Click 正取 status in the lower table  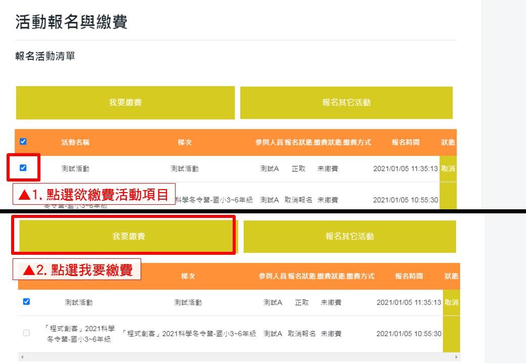click(x=301, y=302)
